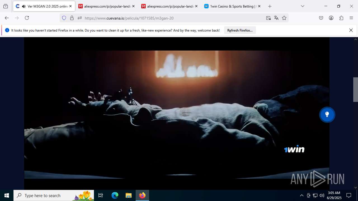Close the 1win Casino tab
This screenshot has width=358, height=201.
click(259, 6)
